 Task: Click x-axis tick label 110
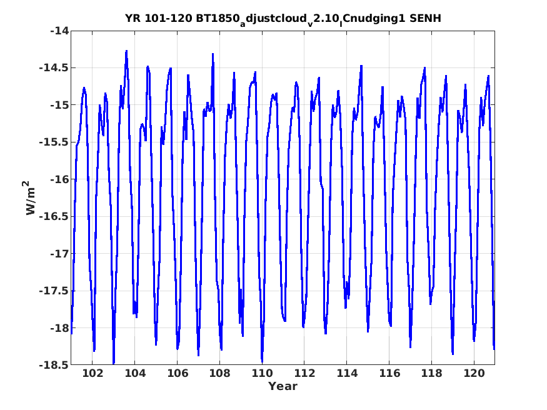[x=262, y=373]
